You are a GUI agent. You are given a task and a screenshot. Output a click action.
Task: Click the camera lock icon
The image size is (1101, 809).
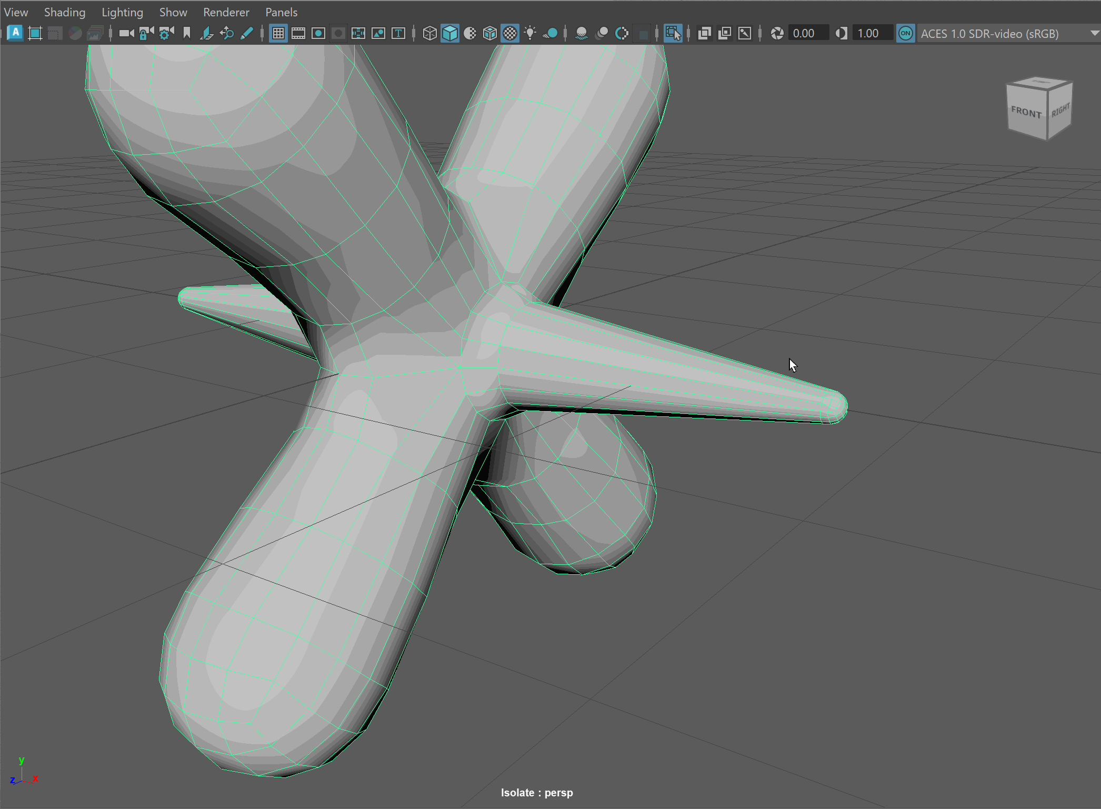point(146,33)
